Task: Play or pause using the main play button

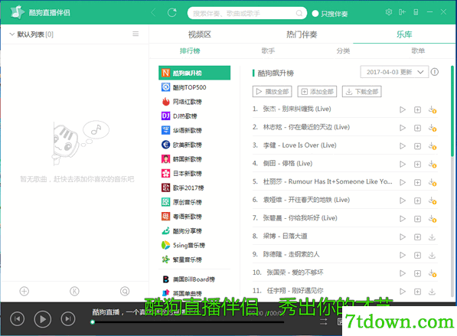Action: (x=43, y=319)
